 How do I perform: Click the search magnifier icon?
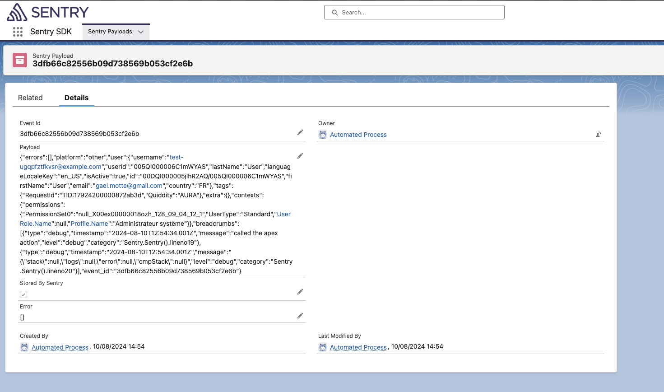335,13
